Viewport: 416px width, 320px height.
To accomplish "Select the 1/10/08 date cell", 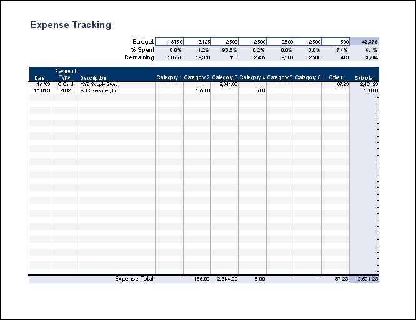I will 40,90.
